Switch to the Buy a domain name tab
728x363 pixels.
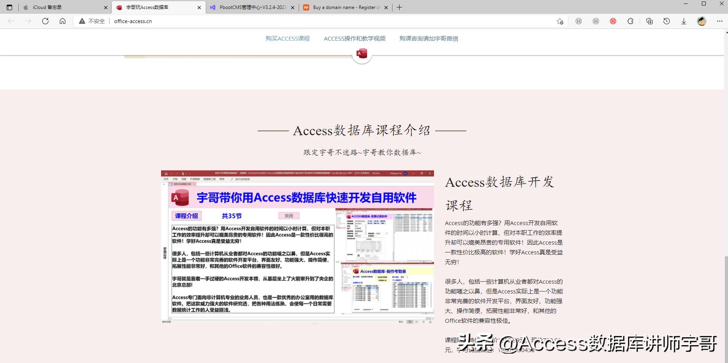tap(344, 7)
